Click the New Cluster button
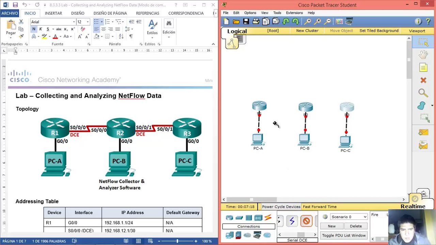Image resolution: width=436 pixels, height=245 pixels. coord(307,31)
